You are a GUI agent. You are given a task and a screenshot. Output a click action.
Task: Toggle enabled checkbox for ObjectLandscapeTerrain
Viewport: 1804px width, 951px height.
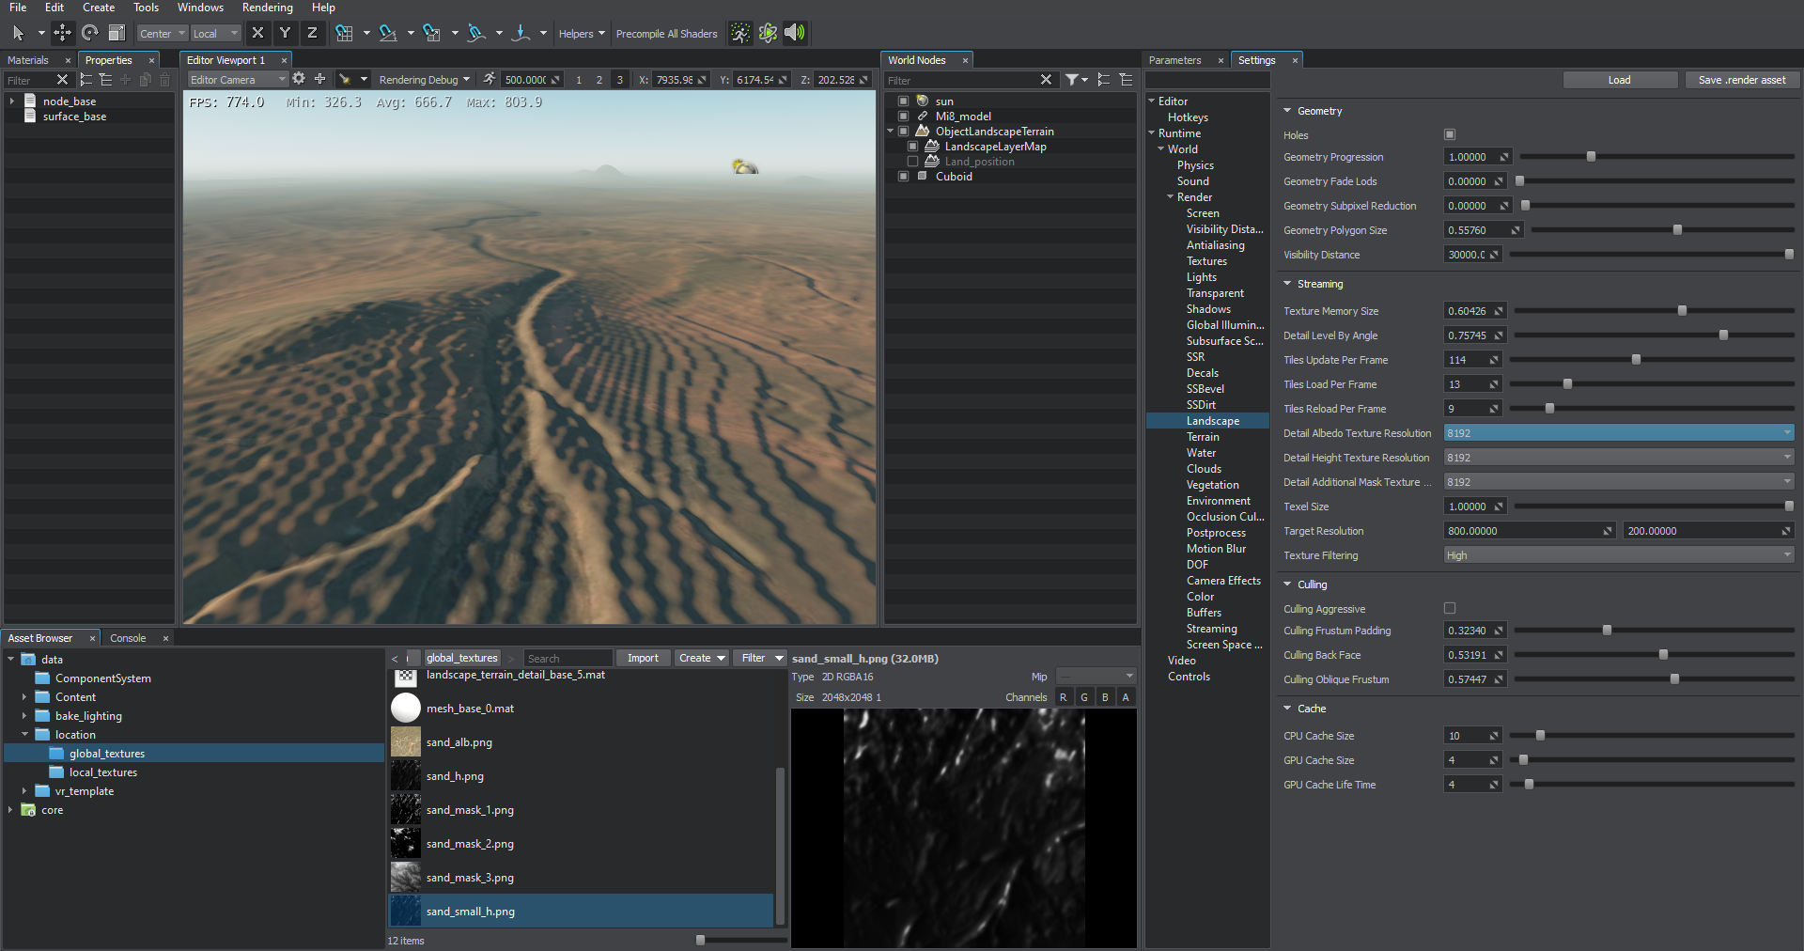pyautogui.click(x=903, y=131)
